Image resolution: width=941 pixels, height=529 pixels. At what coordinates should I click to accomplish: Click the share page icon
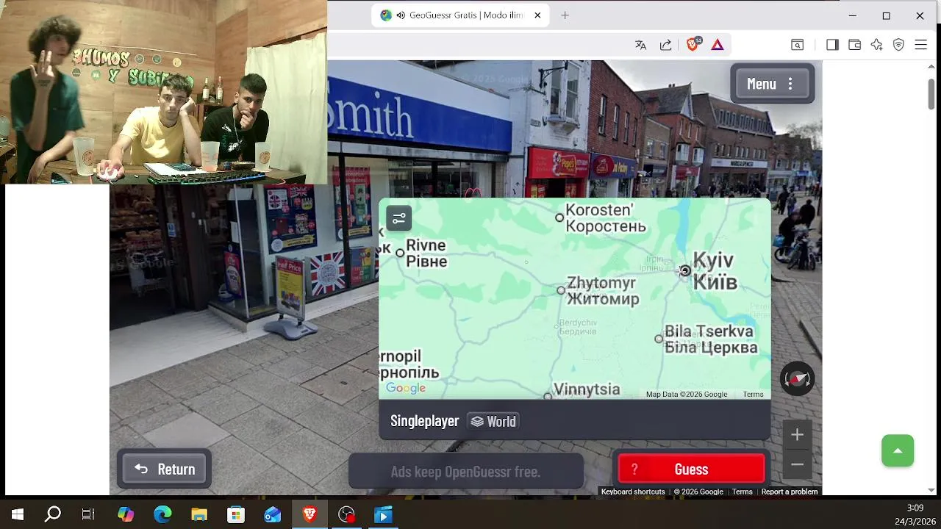665,45
